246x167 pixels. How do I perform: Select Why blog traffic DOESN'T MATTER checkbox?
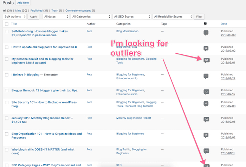click(7, 149)
